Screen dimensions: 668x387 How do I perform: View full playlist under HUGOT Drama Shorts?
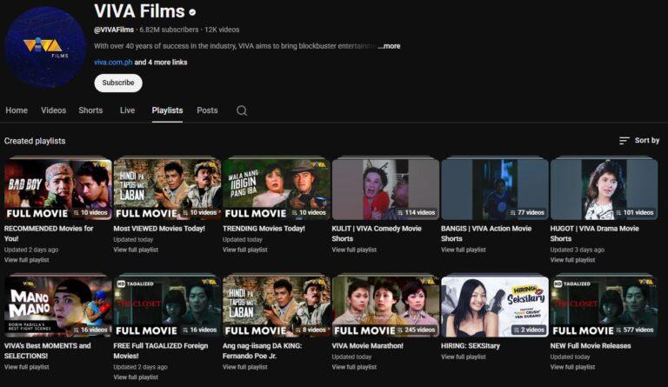click(572, 260)
